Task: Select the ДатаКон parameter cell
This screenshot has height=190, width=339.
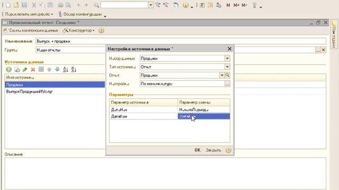Action: pos(144,117)
